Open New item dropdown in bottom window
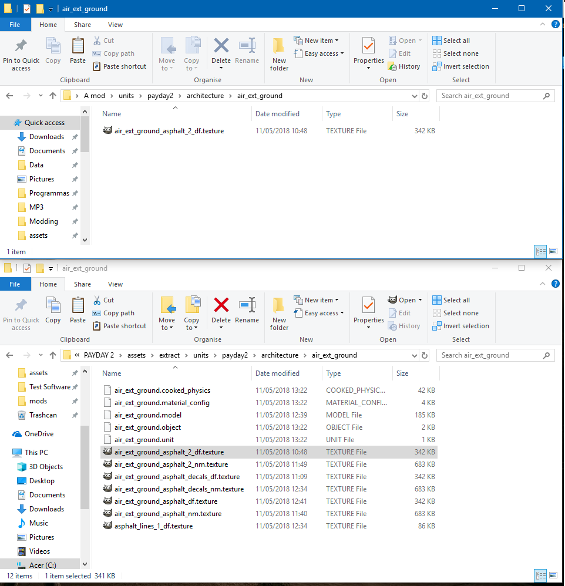This screenshot has height=586, width=565. tap(317, 300)
